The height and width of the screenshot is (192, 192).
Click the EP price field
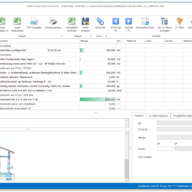[x=165, y=149]
